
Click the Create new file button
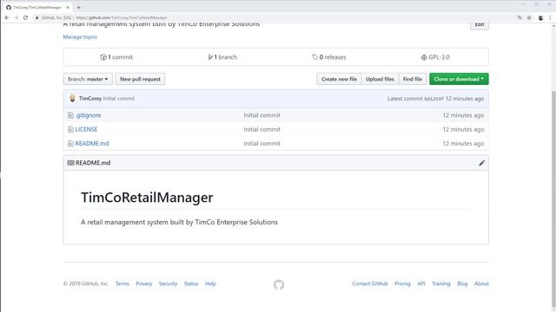tap(339, 79)
